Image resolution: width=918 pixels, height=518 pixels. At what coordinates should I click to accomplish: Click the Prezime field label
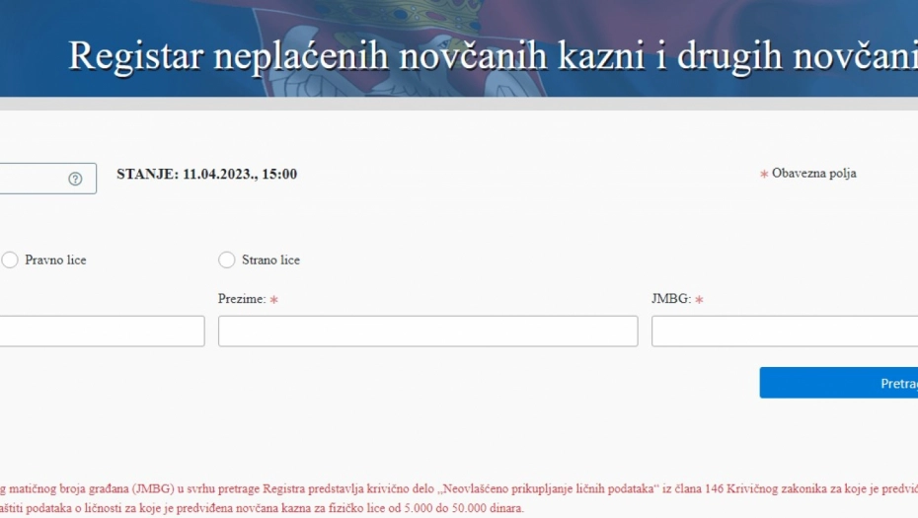(x=242, y=299)
